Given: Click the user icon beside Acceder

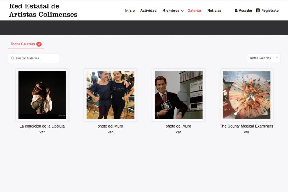Looking at the screenshot, I should tap(236, 11).
